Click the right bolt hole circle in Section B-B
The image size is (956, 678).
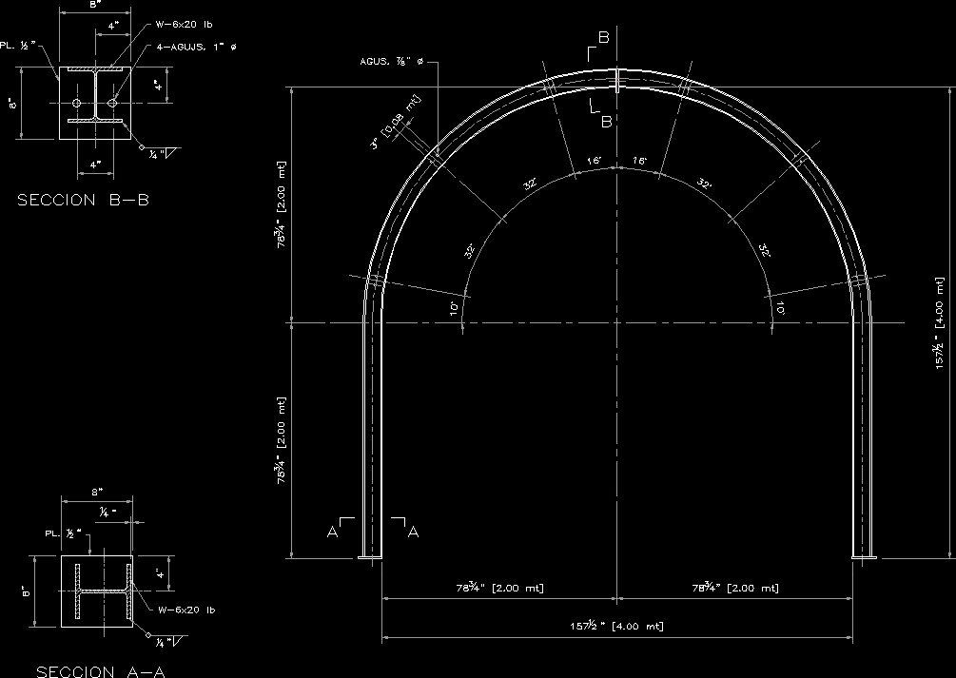(x=112, y=103)
